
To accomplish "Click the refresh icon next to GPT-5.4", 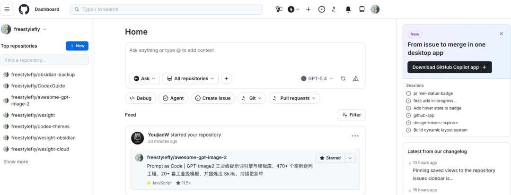I will (343, 79).
